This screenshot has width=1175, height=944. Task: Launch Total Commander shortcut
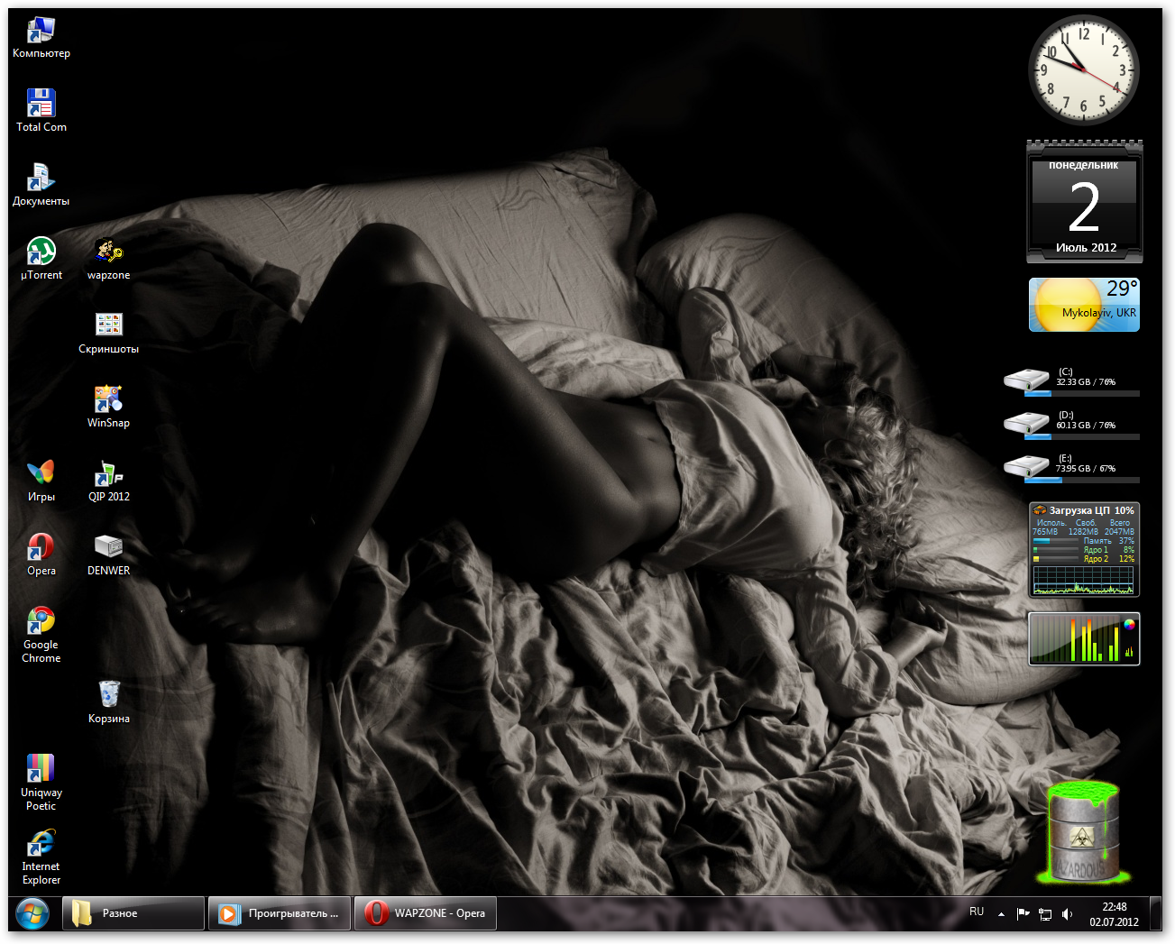pyautogui.click(x=41, y=105)
